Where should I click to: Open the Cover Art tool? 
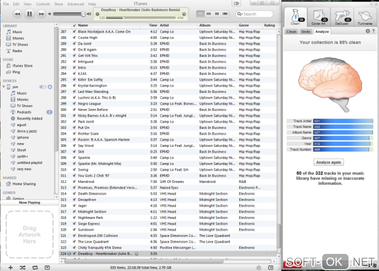tap(318, 17)
